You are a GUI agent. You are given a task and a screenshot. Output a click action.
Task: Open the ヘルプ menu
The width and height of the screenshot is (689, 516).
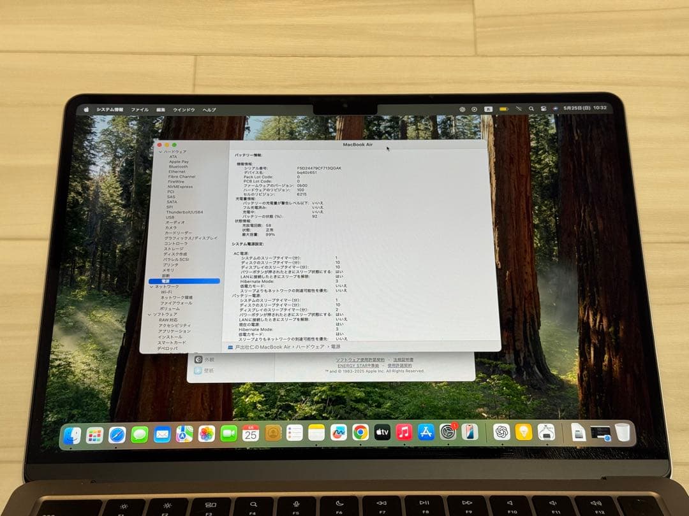(x=209, y=109)
